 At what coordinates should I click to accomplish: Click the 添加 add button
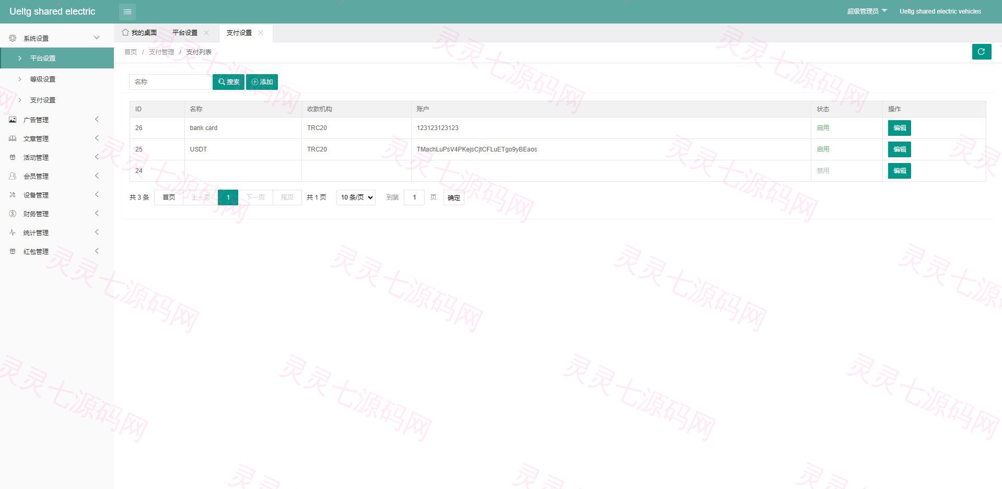click(x=262, y=82)
